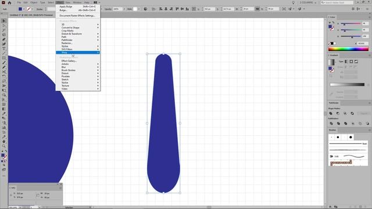Select the None swatch in Color panel
This screenshot has height=209, width=372.
click(330, 44)
